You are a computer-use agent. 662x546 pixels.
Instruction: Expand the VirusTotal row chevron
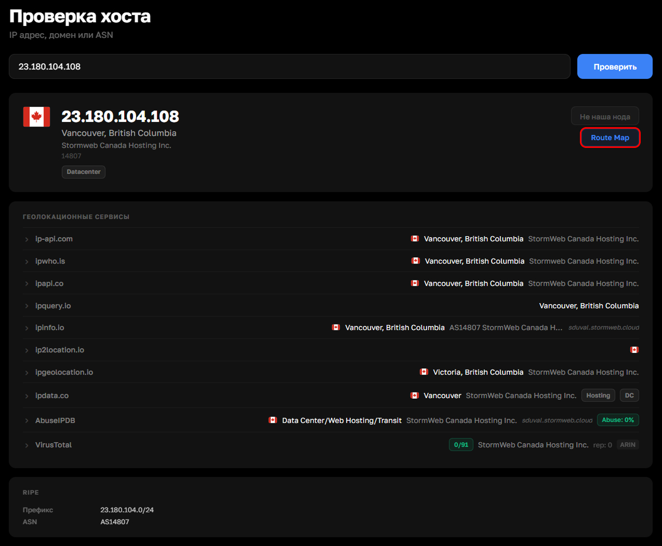(x=27, y=445)
